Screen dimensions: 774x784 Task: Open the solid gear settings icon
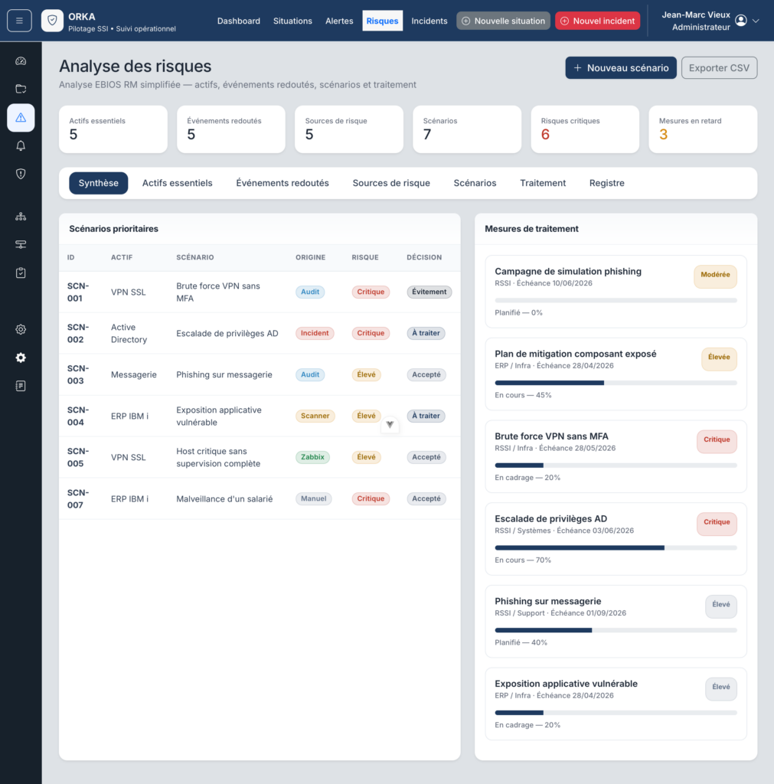coord(21,358)
